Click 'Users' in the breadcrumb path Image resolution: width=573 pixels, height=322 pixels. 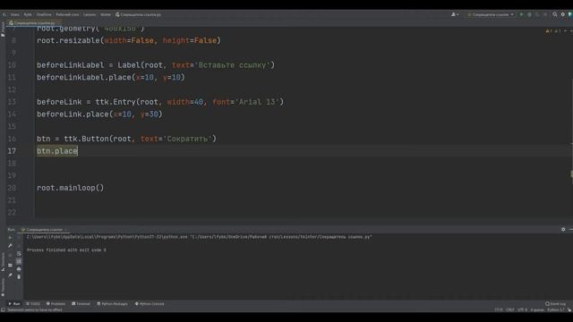(15, 14)
